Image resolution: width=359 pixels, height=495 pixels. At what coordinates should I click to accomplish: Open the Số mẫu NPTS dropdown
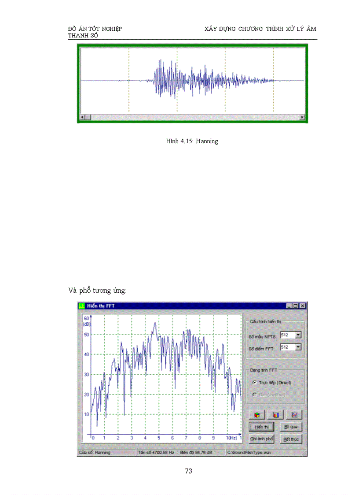coord(298,335)
